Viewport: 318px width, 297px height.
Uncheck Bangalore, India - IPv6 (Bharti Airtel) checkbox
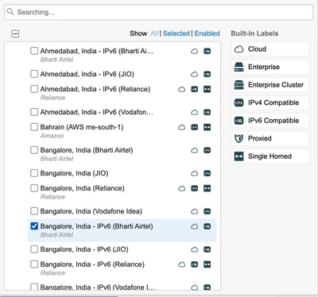[34, 226]
